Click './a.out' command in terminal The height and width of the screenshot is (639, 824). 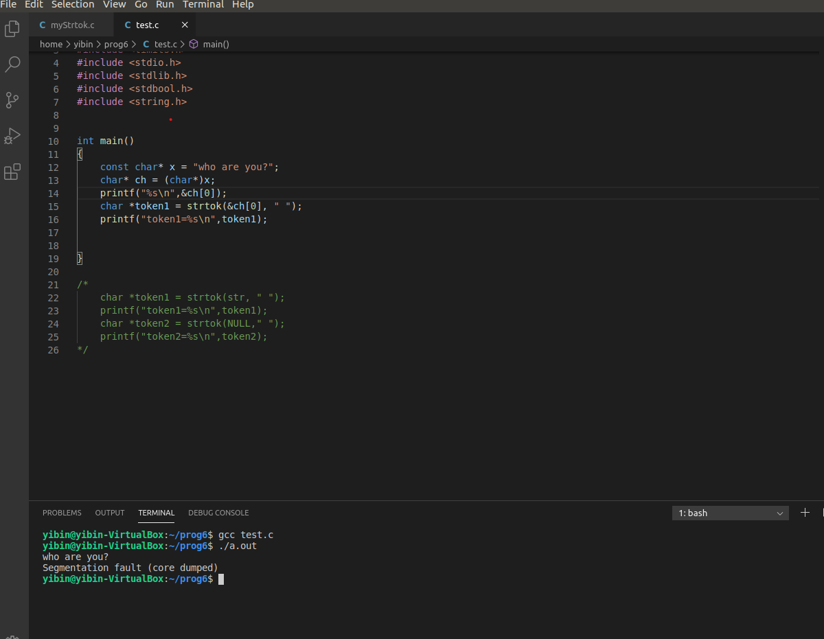(238, 546)
